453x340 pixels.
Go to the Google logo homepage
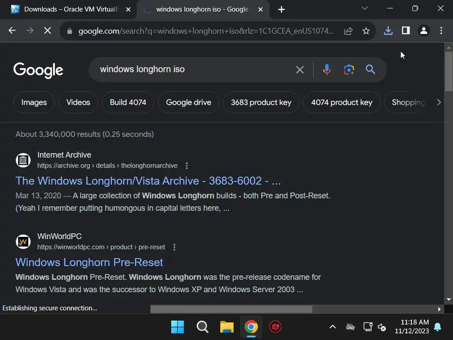pos(38,70)
